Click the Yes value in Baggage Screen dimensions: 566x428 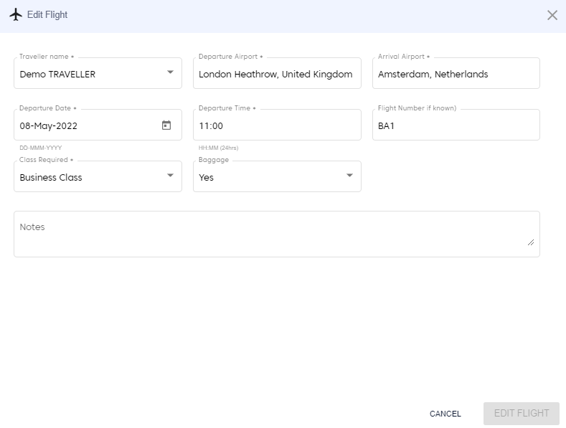207,177
